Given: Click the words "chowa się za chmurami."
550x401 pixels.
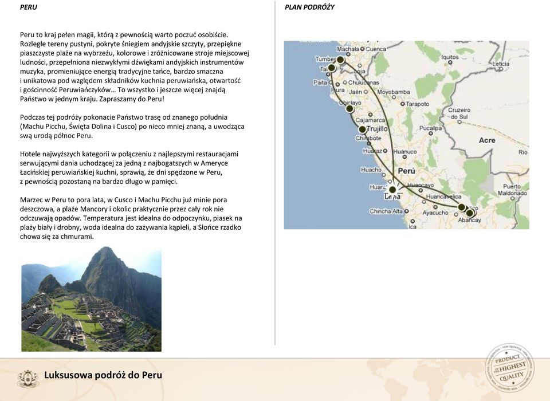Looking at the screenshot, I should 57,237.
